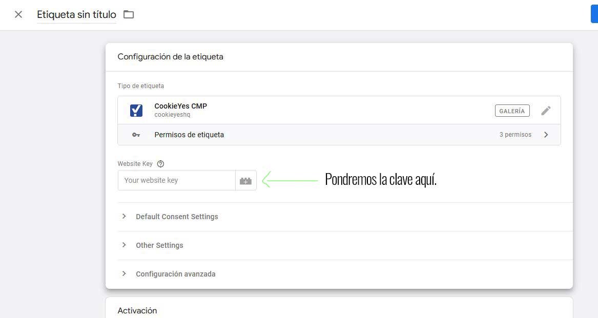
Task: Rename the 'Etiqueta sin título' title
Action: coord(76,15)
